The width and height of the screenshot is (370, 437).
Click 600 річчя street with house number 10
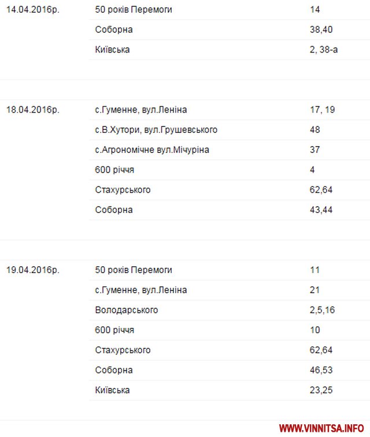point(114,330)
